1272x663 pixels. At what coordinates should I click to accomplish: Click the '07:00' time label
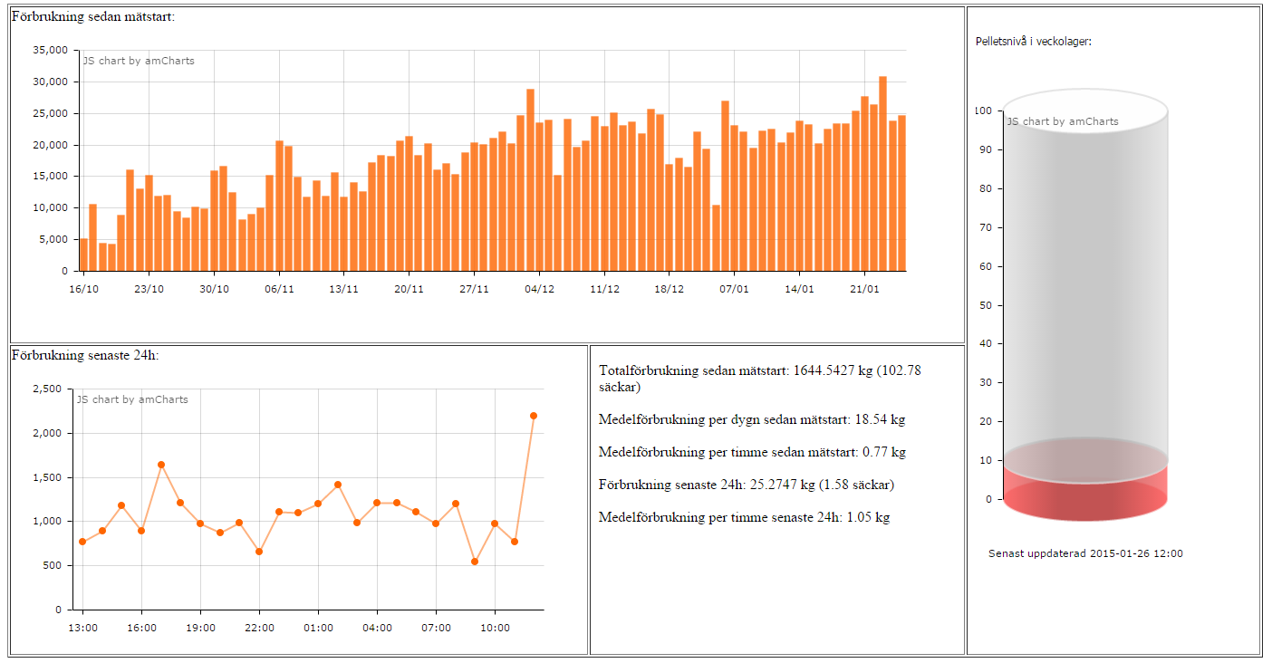[x=436, y=628]
